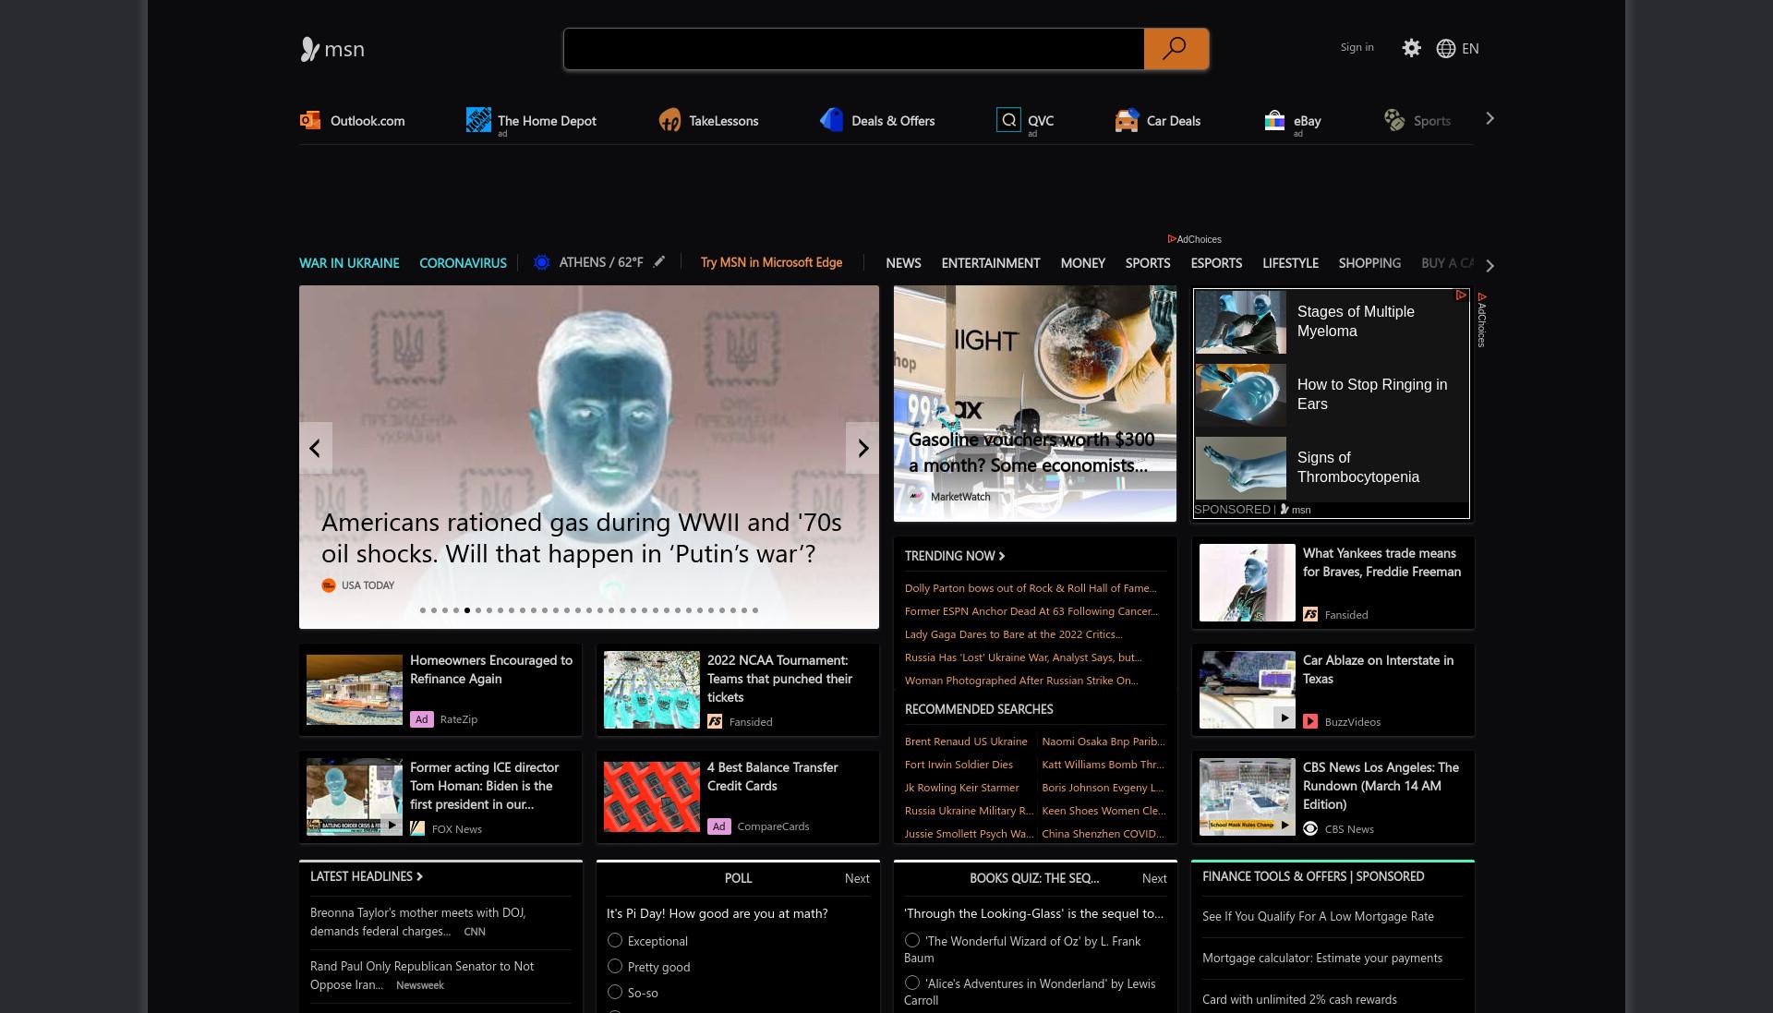Click the MarketWatch source icon

(x=916, y=496)
